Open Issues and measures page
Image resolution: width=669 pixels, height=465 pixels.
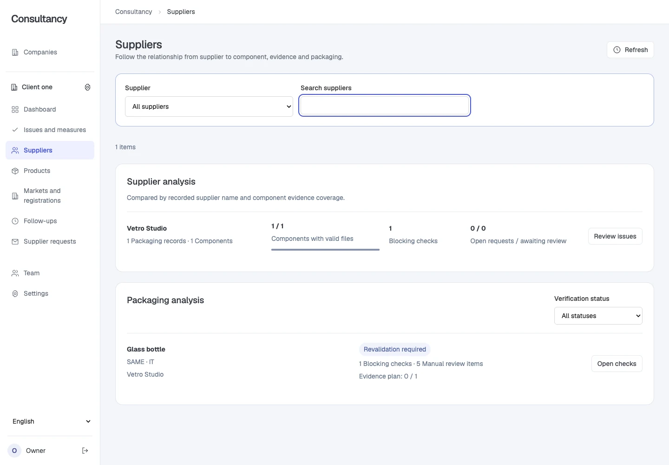point(50,130)
